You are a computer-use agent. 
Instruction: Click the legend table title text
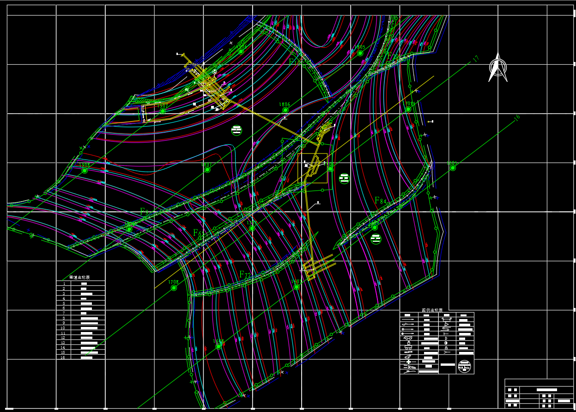click(432, 310)
